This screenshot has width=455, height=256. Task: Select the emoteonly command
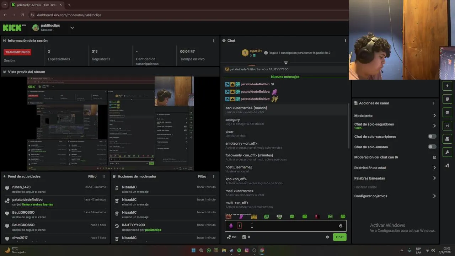pos(285,145)
